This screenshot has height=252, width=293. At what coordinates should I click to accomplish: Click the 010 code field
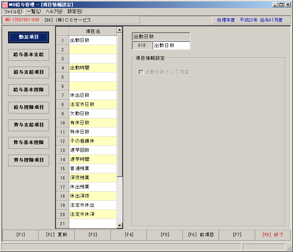[x=142, y=45]
